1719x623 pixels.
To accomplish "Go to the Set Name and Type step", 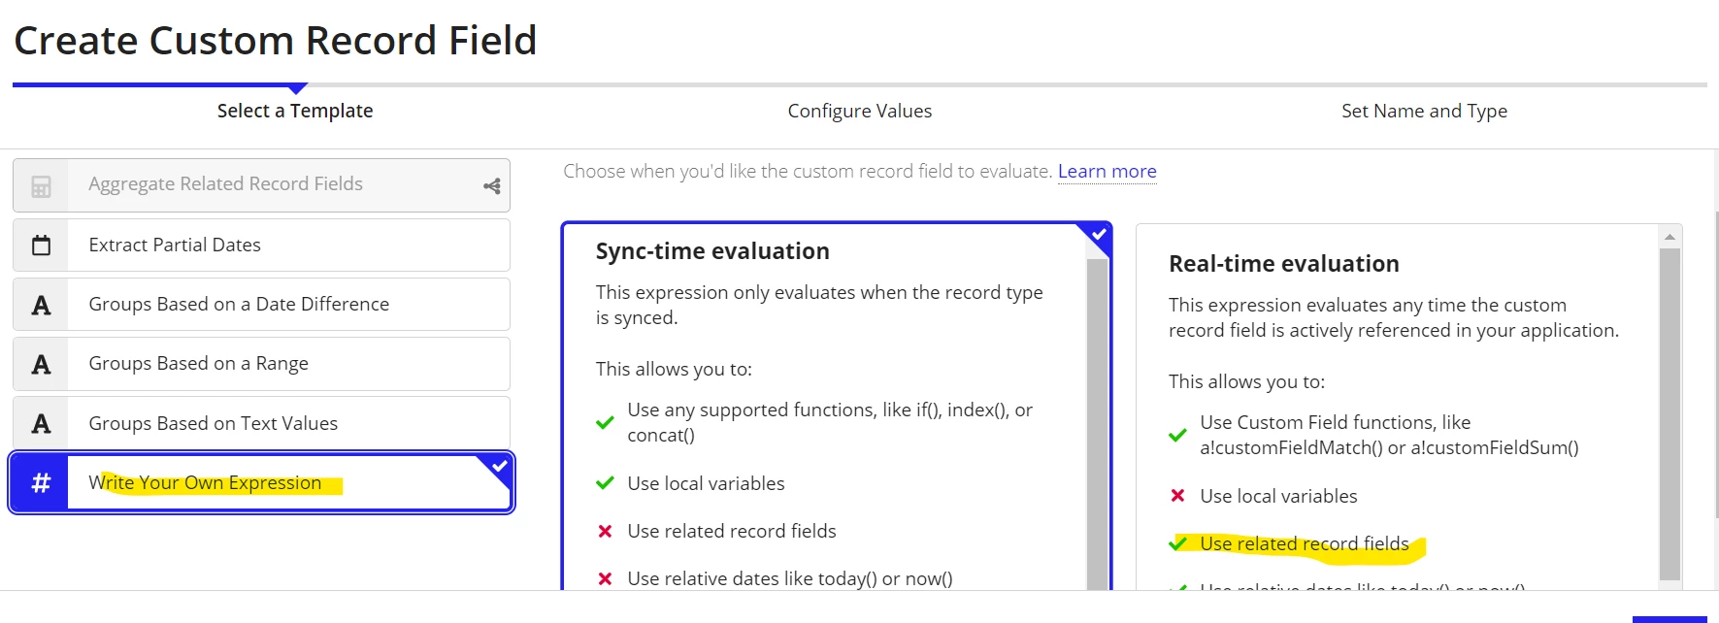I will coord(1424,111).
